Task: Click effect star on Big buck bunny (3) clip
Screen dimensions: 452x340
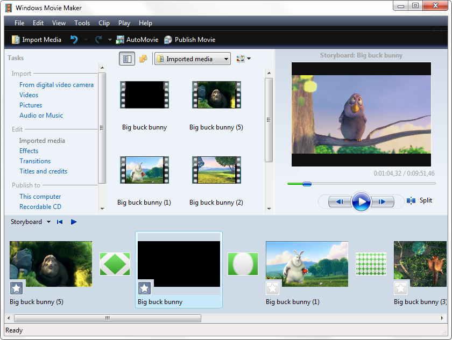Action: (x=400, y=288)
